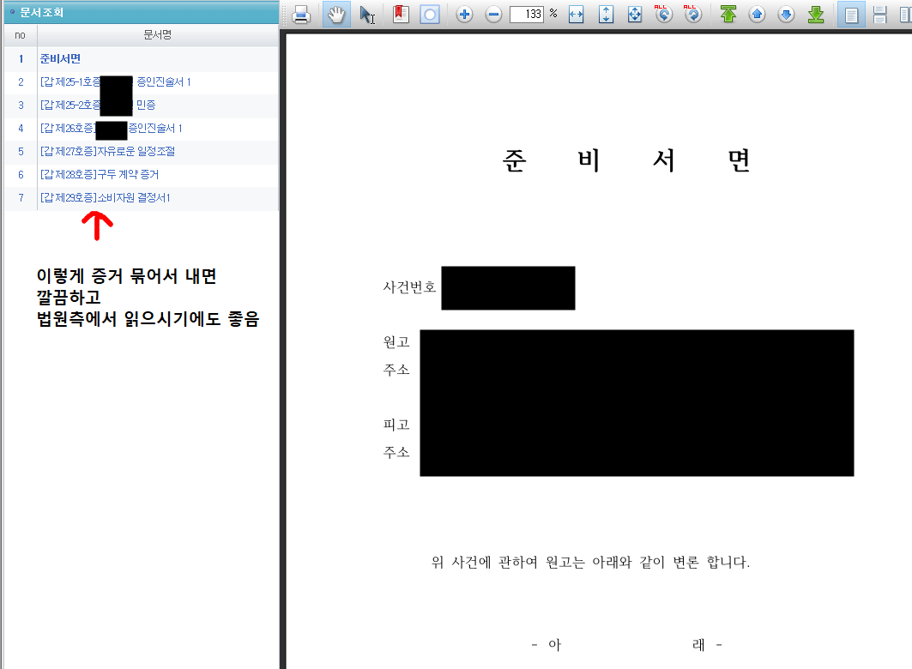This screenshot has height=669, width=912.
Task: Jump to the first page
Action: [728, 14]
